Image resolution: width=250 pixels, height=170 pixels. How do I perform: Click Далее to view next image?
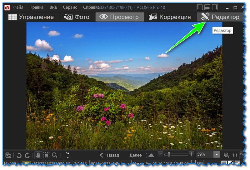tap(136, 155)
